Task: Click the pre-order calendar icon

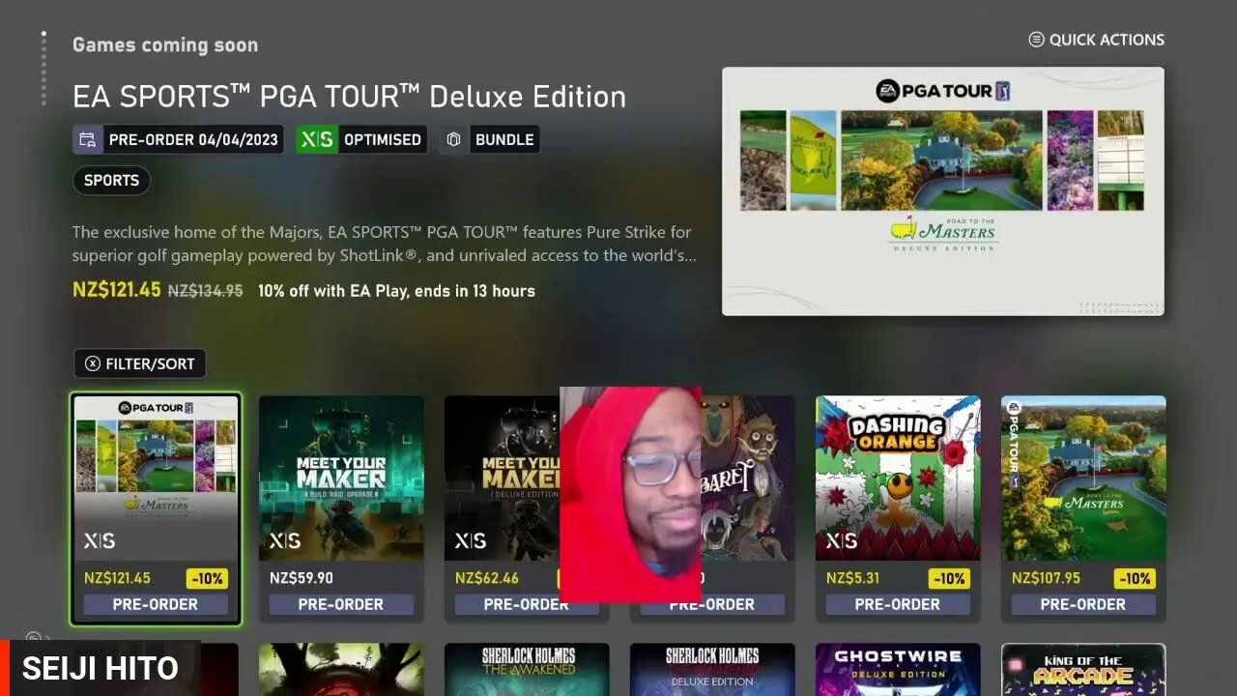Action: 88,139
